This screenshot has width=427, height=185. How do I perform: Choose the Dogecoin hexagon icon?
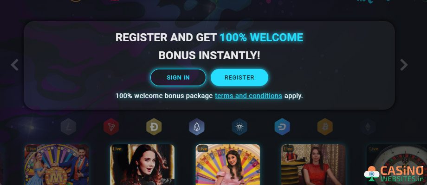point(154,127)
